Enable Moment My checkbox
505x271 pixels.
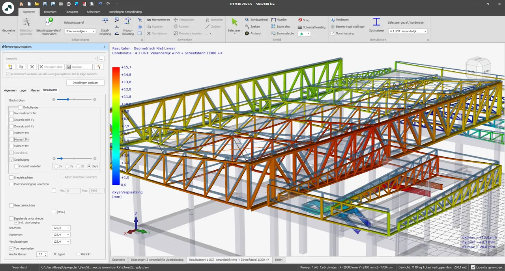11,139
